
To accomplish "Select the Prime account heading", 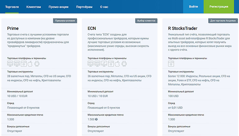I will click(13, 28).
